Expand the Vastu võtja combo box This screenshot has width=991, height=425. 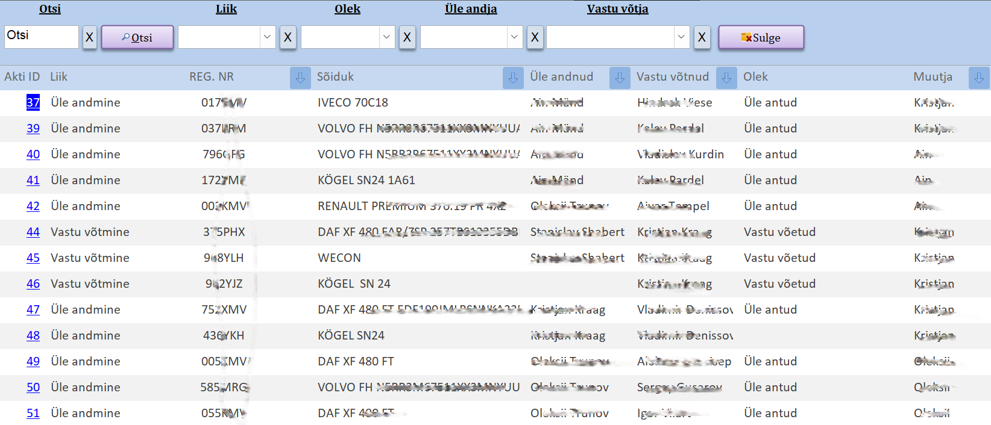pos(681,37)
